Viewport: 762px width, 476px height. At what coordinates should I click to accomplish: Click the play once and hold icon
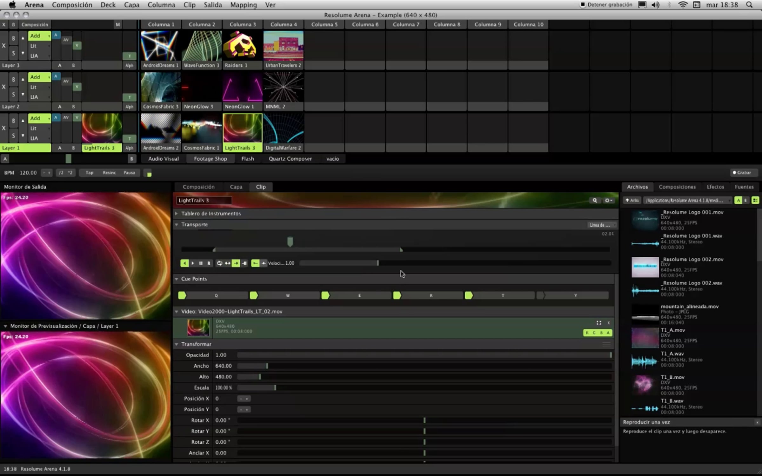coord(244,263)
